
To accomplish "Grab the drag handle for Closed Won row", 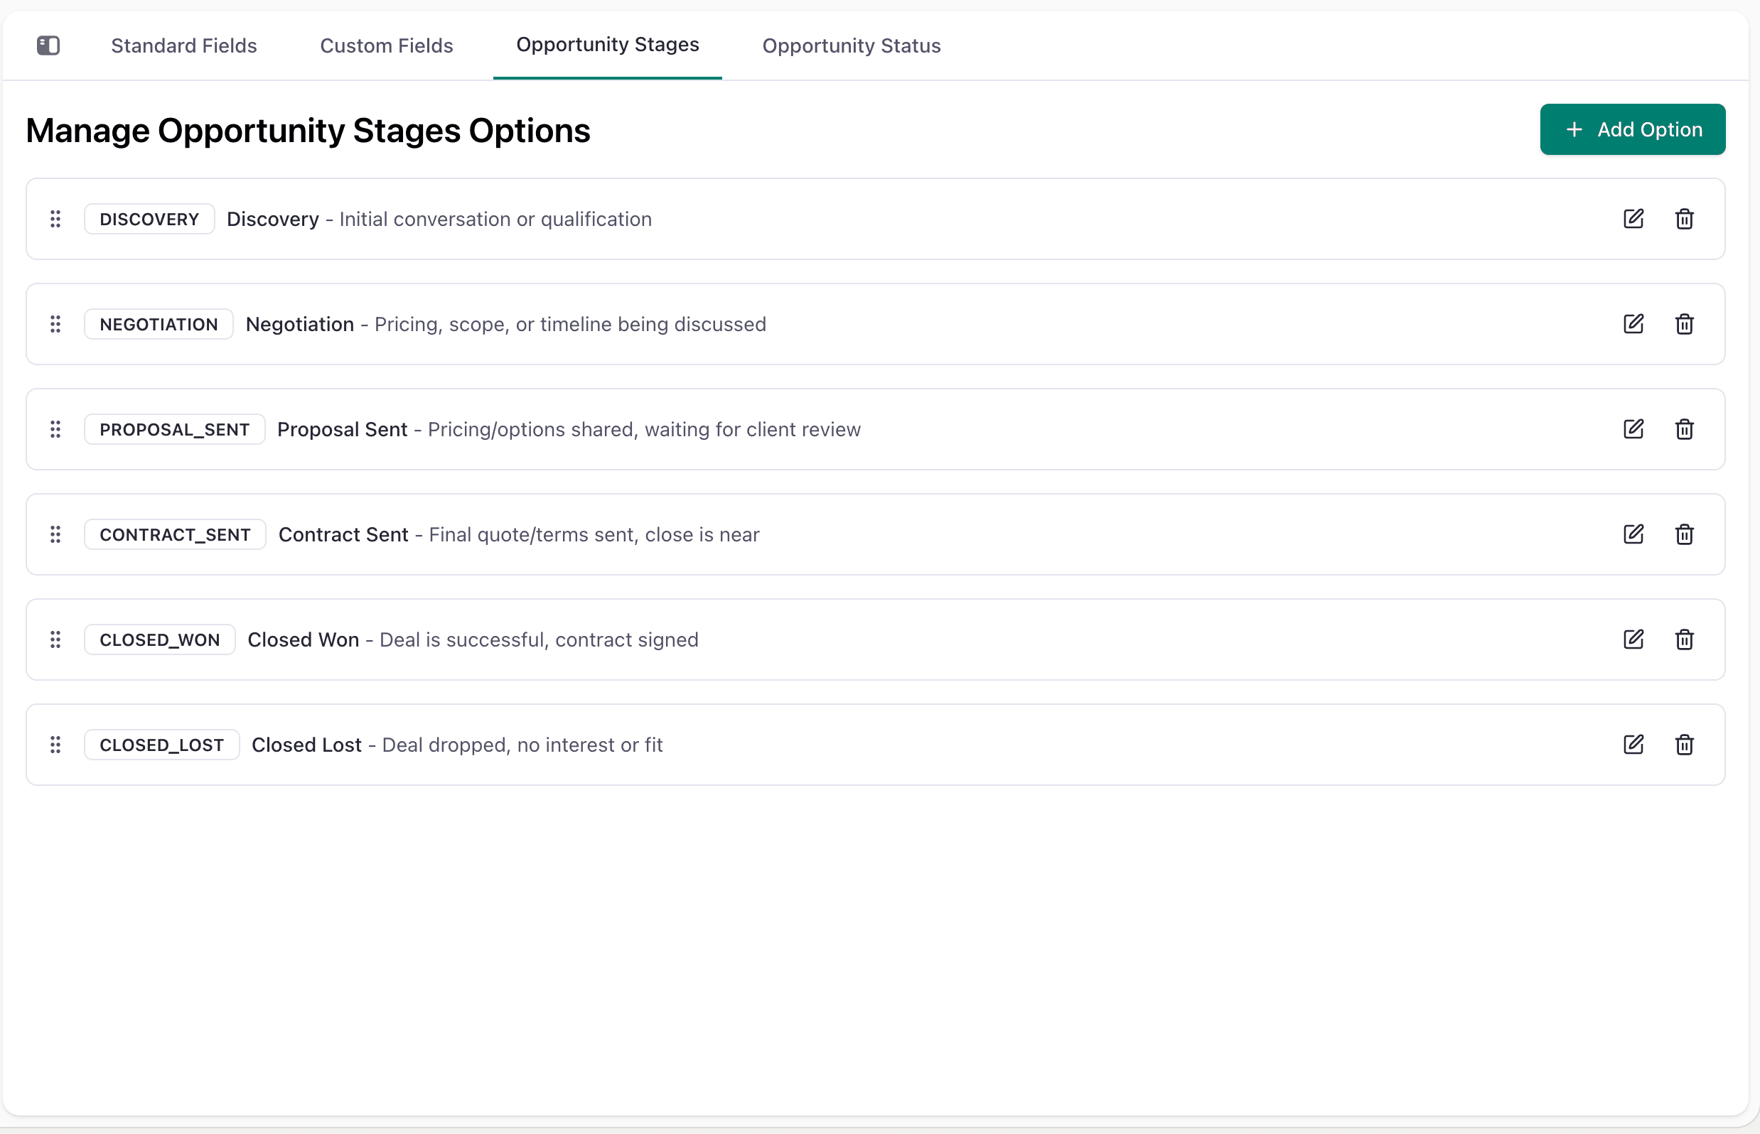I will (x=55, y=640).
